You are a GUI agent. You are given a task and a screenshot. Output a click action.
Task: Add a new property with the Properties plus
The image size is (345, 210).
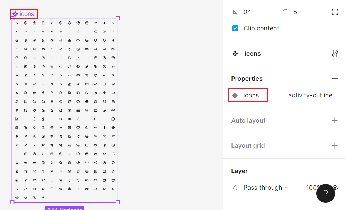(x=335, y=79)
